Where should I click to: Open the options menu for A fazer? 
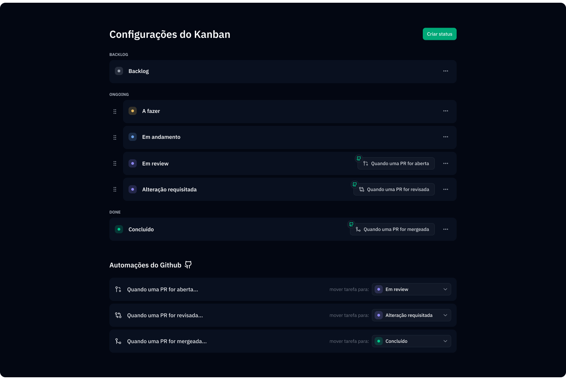[446, 111]
